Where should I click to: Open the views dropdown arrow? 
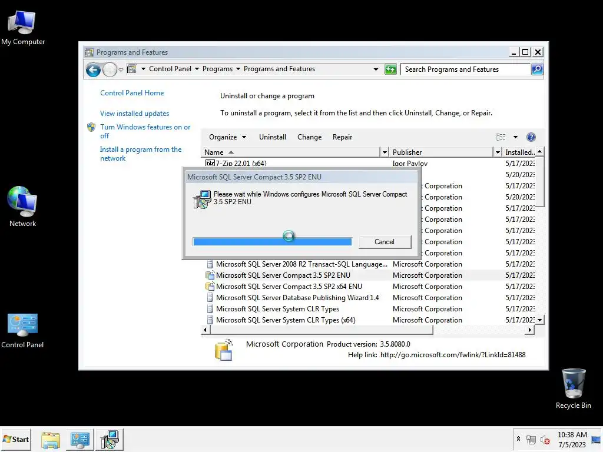pos(515,137)
